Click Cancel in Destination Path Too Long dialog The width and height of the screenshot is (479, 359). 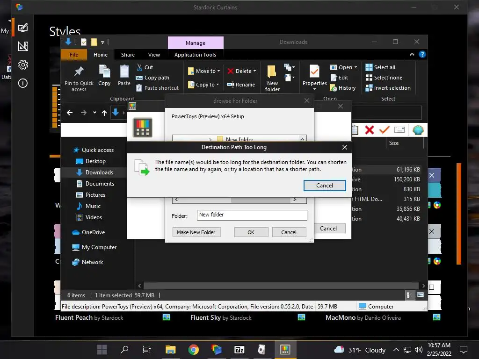click(x=325, y=186)
